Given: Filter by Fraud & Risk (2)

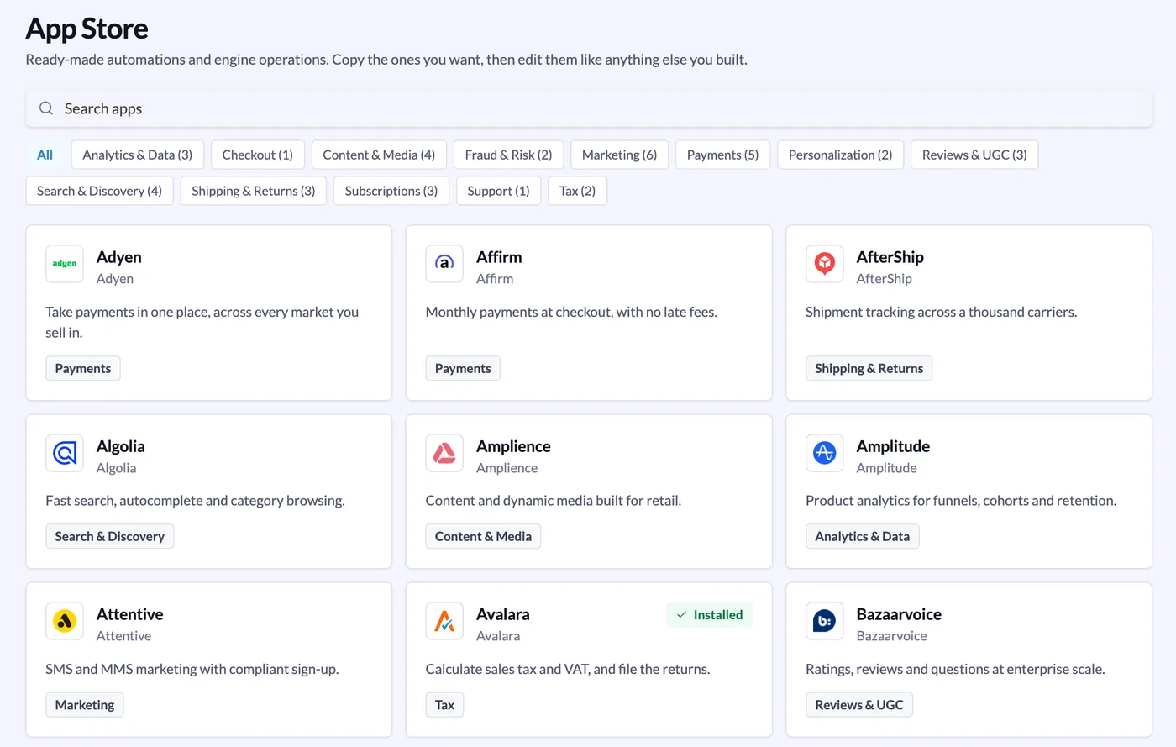Looking at the screenshot, I should point(508,155).
